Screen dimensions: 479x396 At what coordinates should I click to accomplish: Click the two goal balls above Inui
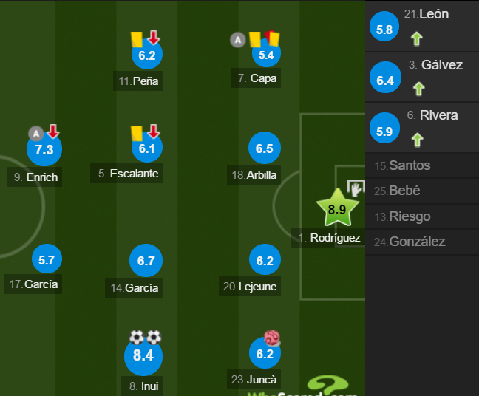point(146,338)
